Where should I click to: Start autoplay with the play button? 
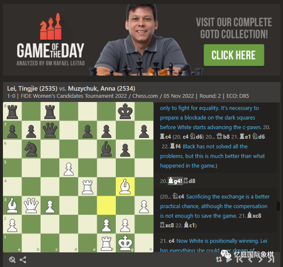point(229,259)
